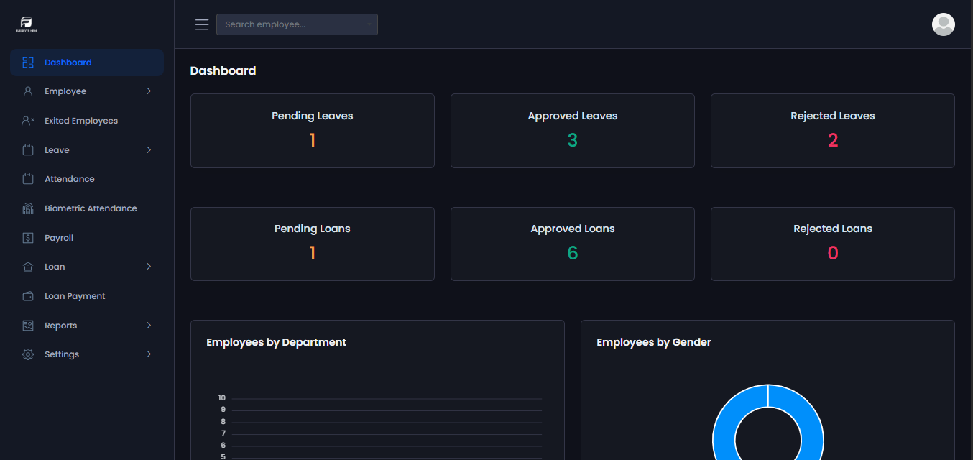Click the Biometric Attendance fingerprint icon

click(x=28, y=208)
